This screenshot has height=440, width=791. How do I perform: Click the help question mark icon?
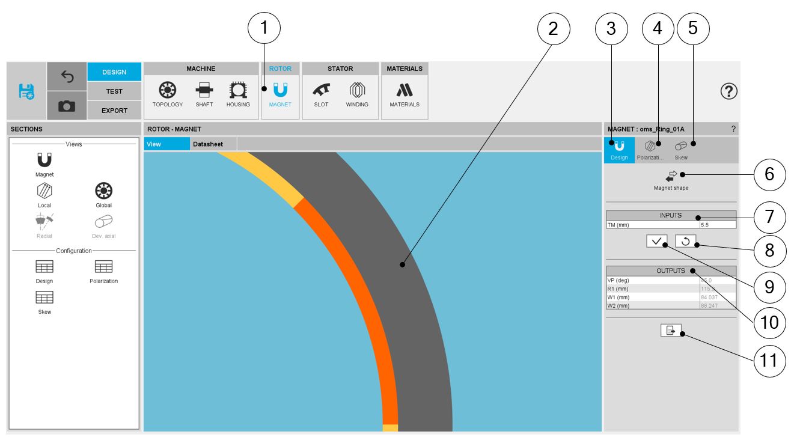[x=728, y=91]
